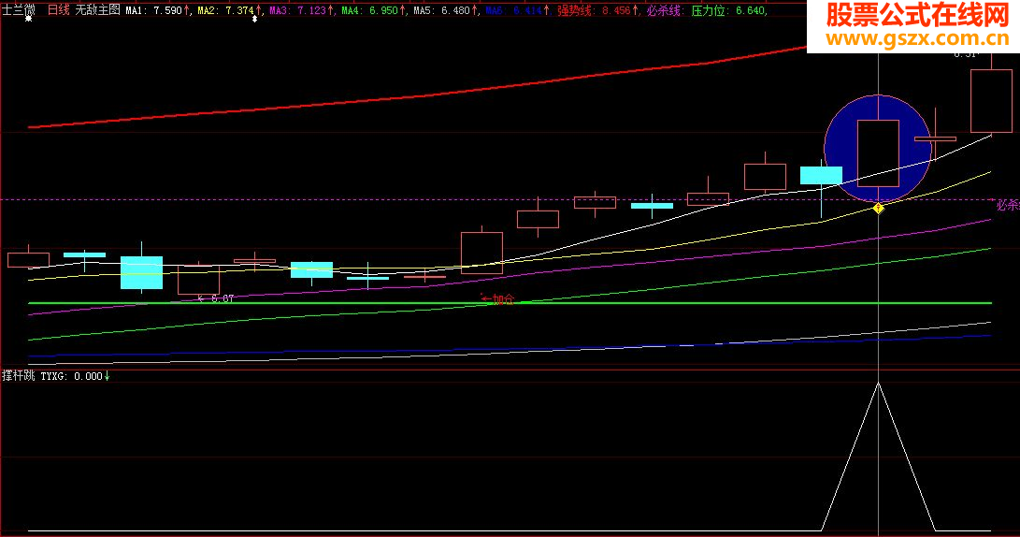Click the tallest red candlestick at far right
1020x537 pixels.
coord(991,101)
